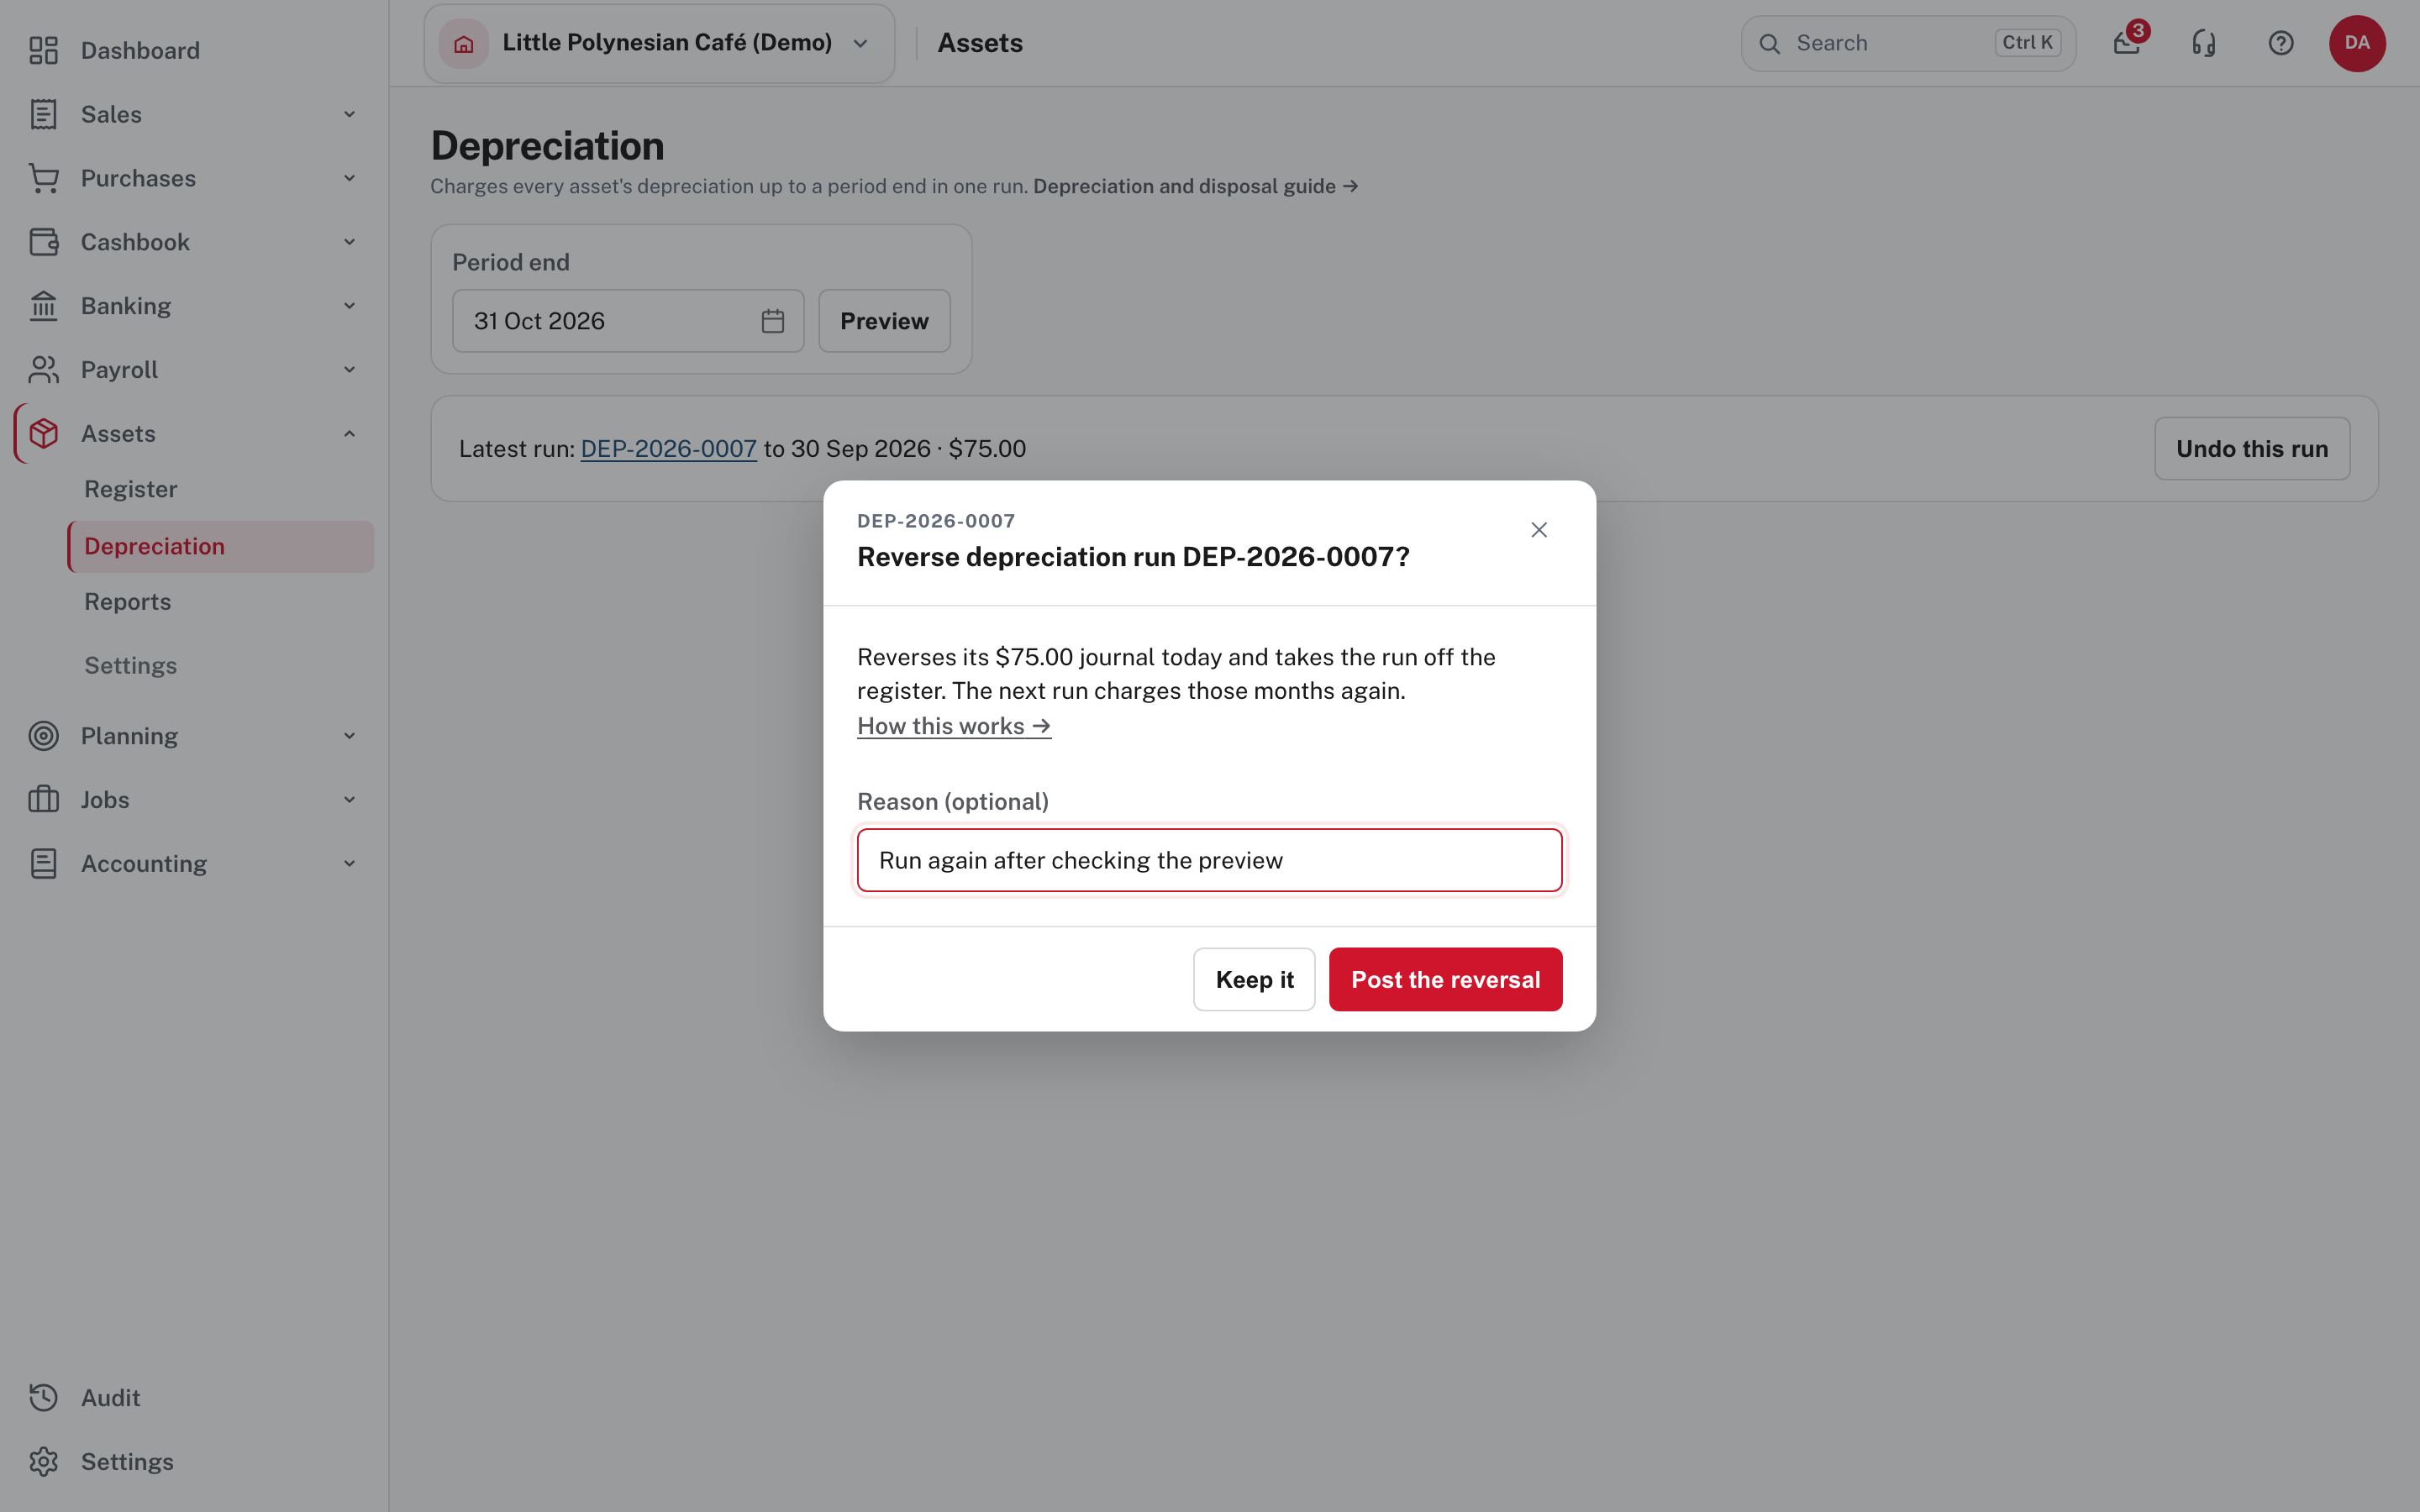
Task: Open the DEP-2026-0007 latest run link
Action: pos(669,449)
